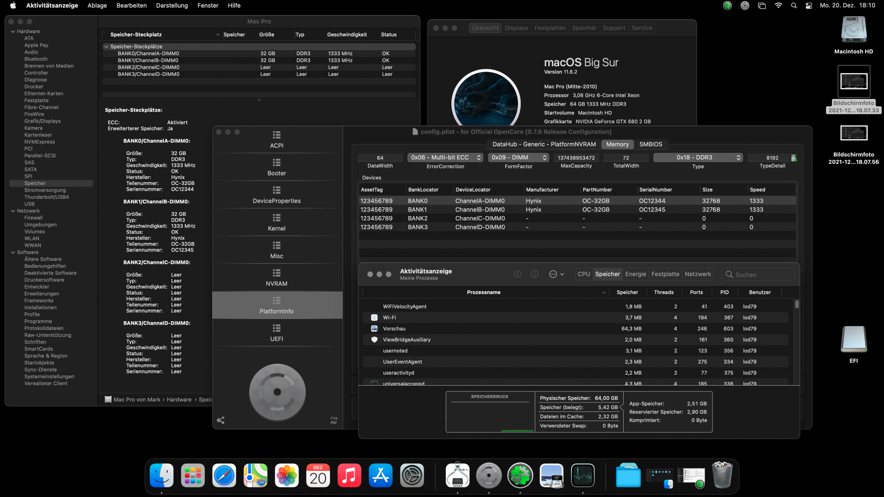Collapse the Netzwerk tree in System Information
This screenshot has height=497, width=884.
pyautogui.click(x=13, y=211)
